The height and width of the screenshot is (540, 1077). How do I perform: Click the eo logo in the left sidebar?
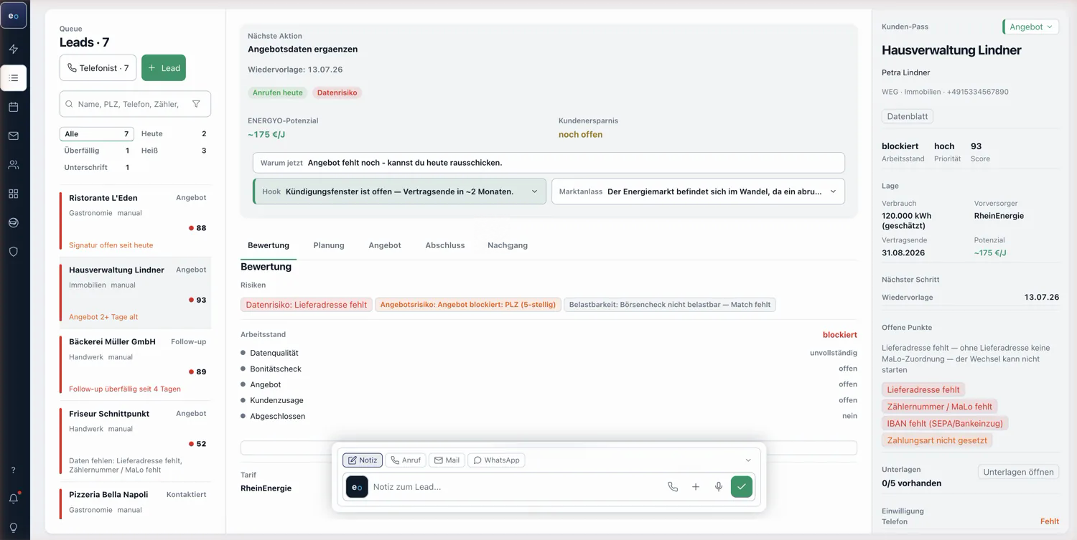[14, 16]
